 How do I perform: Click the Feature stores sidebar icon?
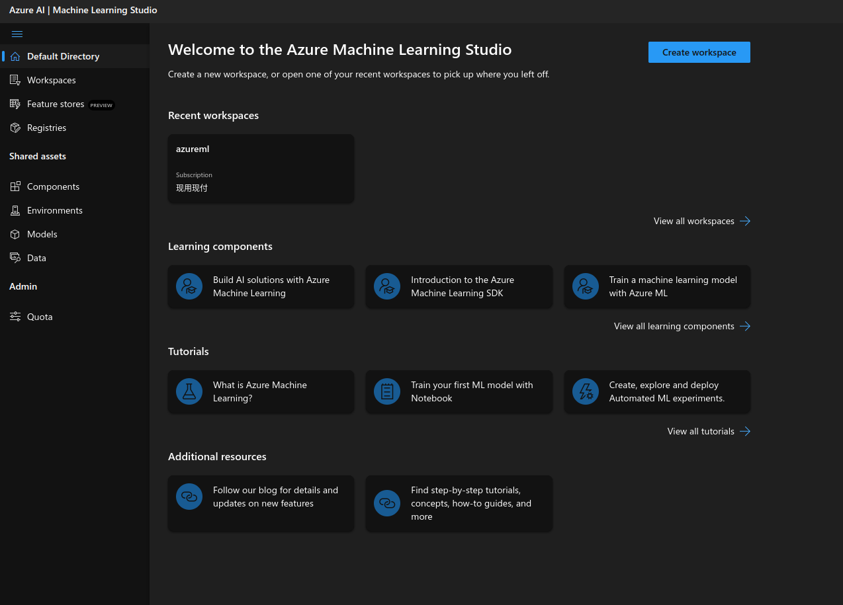15,104
